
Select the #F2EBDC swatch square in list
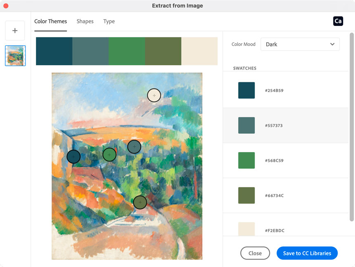click(246, 229)
